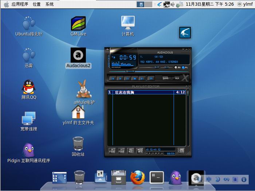This screenshot has height=191, width=255.
Task: Click the network monitor icon in top panel
Action: click(x=166, y=4)
